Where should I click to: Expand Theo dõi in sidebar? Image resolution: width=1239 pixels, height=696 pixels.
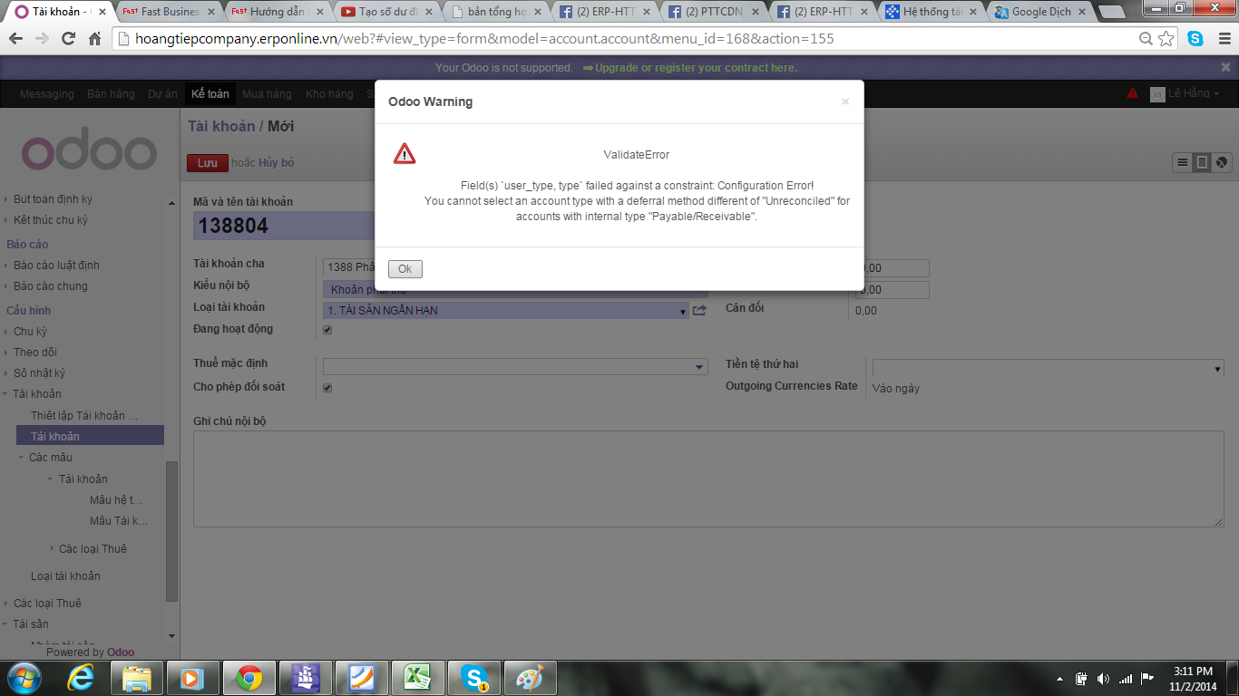click(x=34, y=353)
